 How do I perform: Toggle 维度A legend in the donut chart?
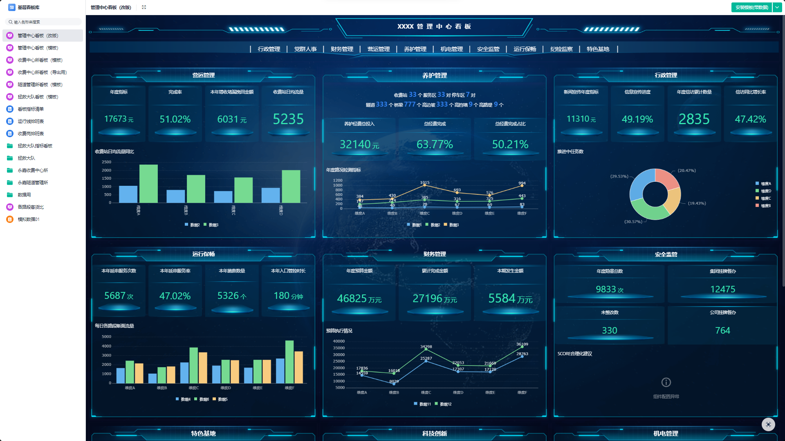click(763, 184)
